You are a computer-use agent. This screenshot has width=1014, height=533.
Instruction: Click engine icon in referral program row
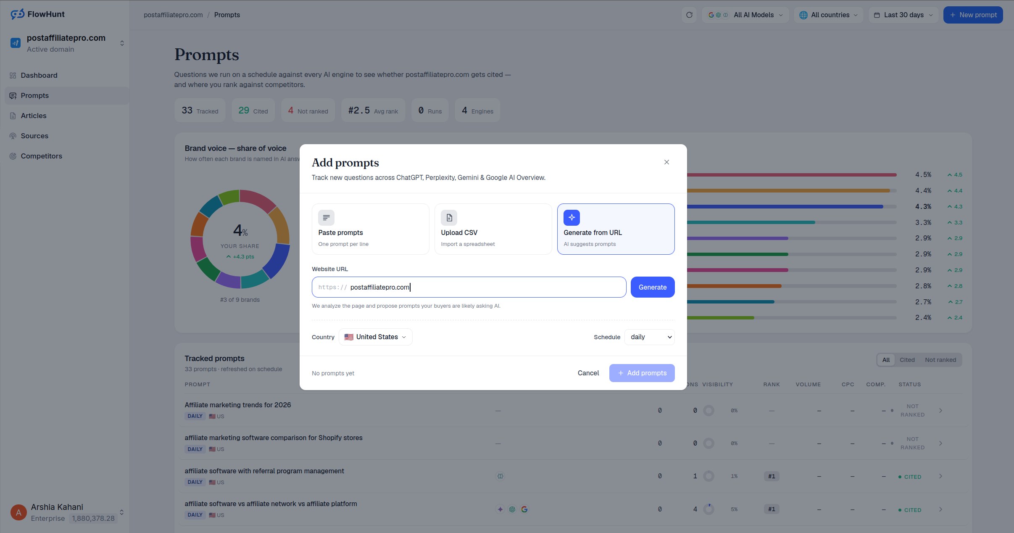click(x=500, y=476)
